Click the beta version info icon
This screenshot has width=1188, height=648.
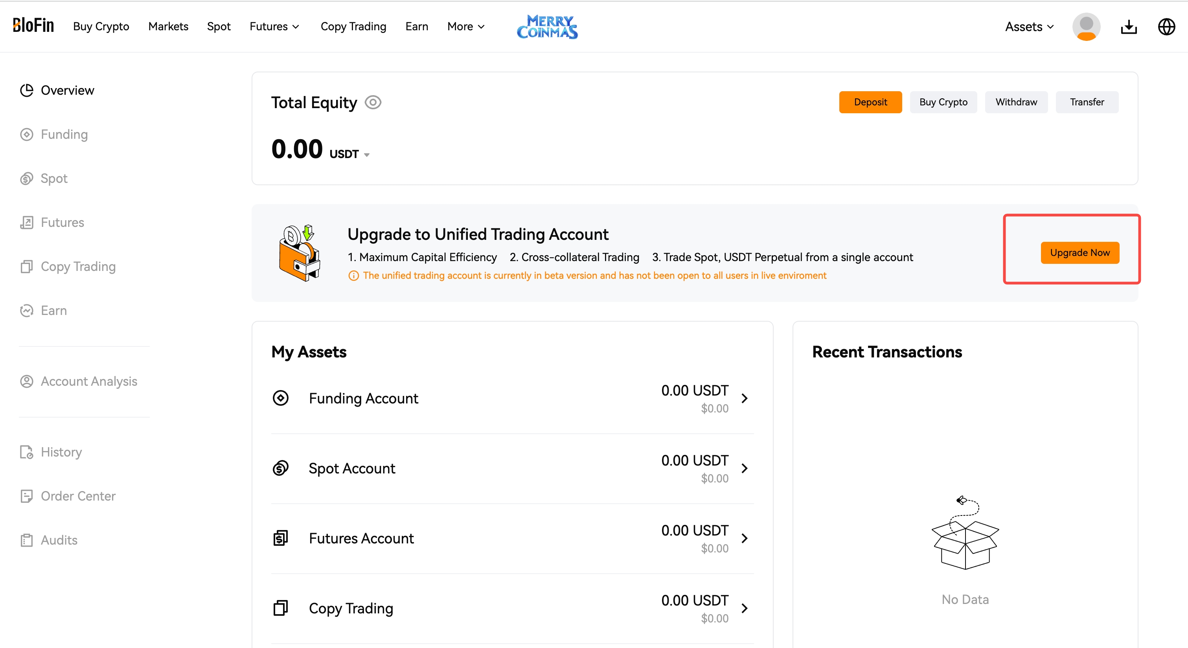353,276
